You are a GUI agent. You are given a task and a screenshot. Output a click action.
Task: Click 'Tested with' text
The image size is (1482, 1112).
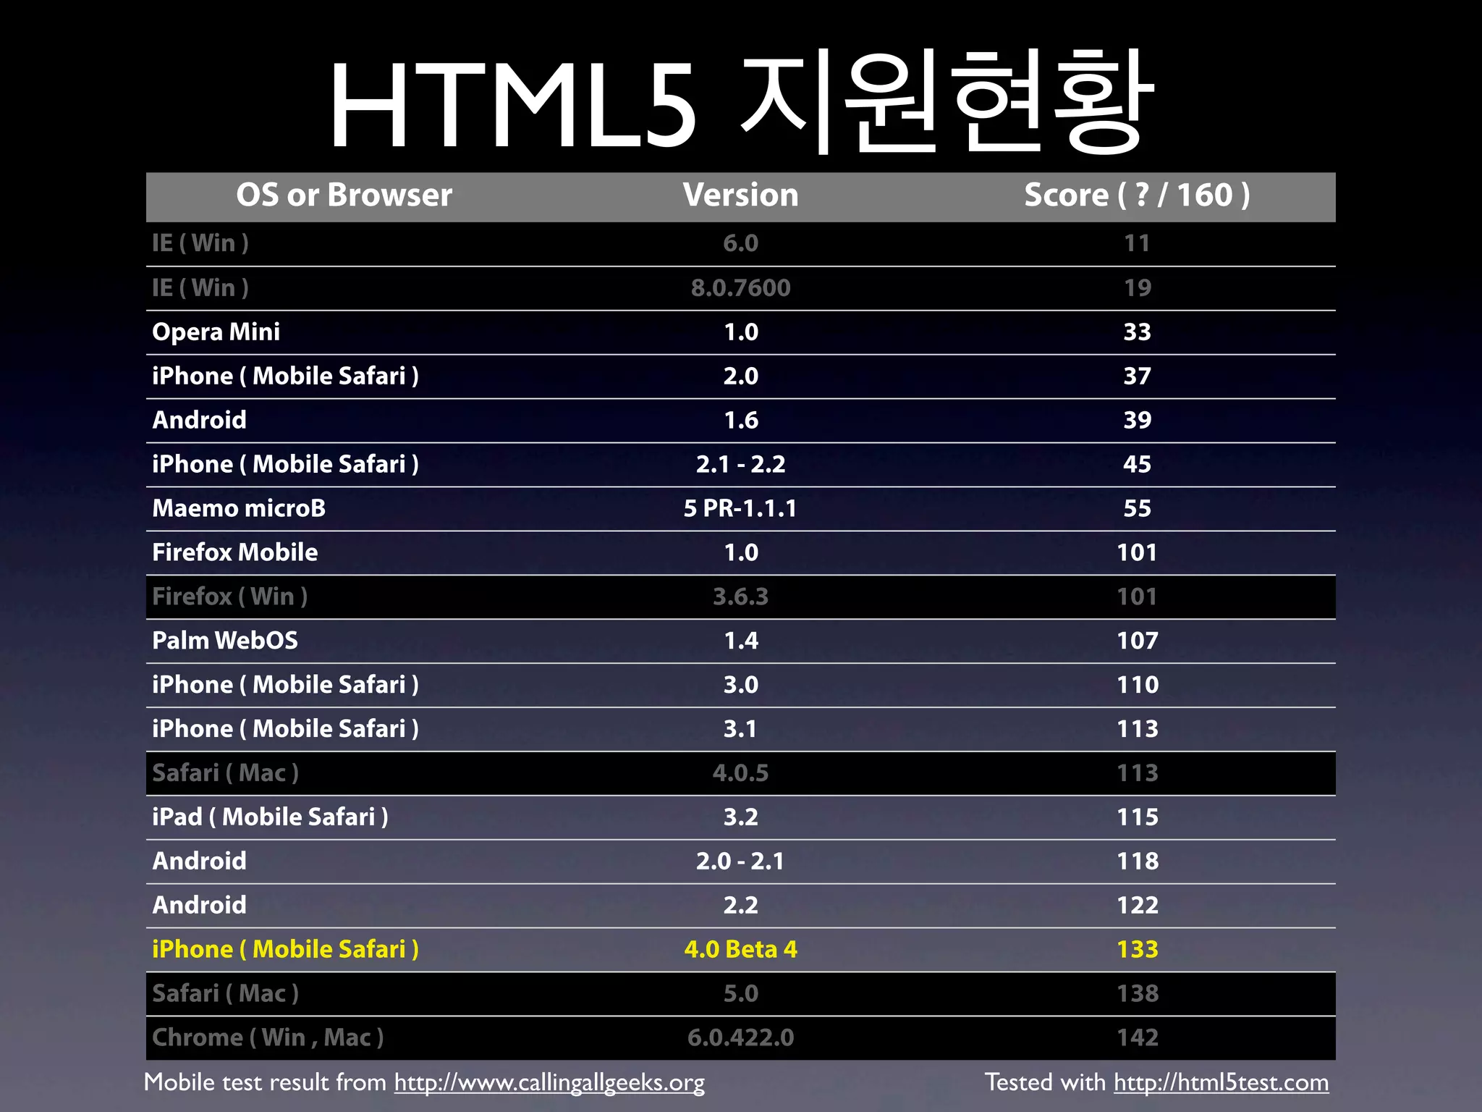click(1045, 1082)
